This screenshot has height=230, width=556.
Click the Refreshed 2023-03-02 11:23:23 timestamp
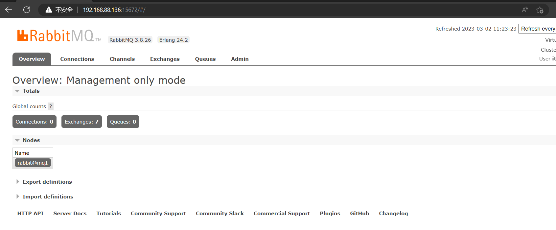coord(476,29)
